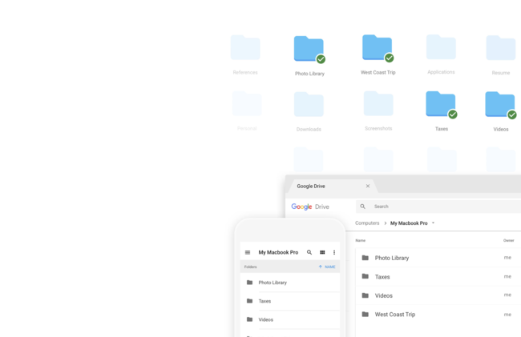Select the Google Drive browser tab
The image size is (521, 337).
(333, 186)
